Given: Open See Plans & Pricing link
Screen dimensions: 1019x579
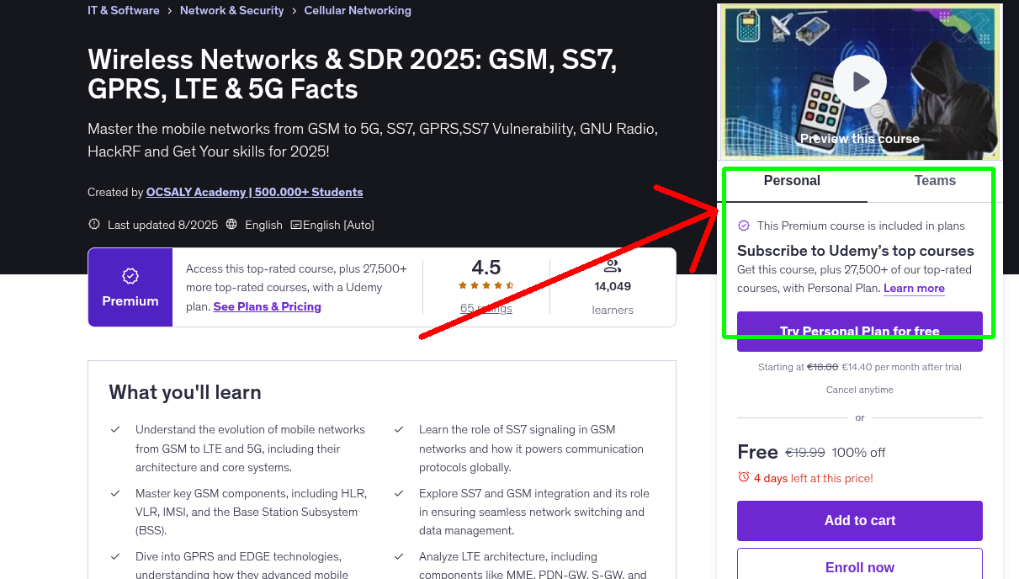Looking at the screenshot, I should coord(267,306).
